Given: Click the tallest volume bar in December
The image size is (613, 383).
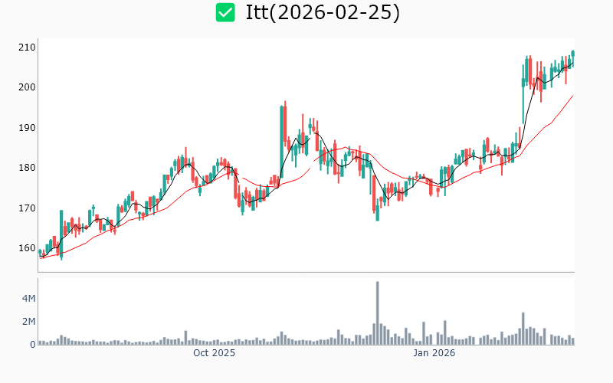Looking at the screenshot, I should click(378, 313).
